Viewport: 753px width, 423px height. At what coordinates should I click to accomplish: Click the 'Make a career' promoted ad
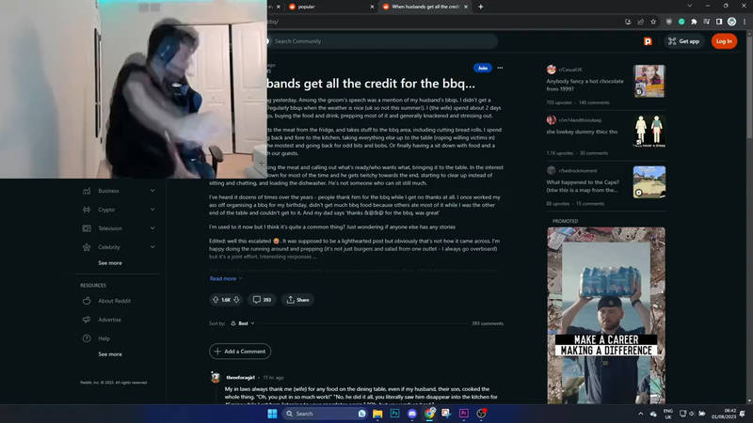pos(606,315)
